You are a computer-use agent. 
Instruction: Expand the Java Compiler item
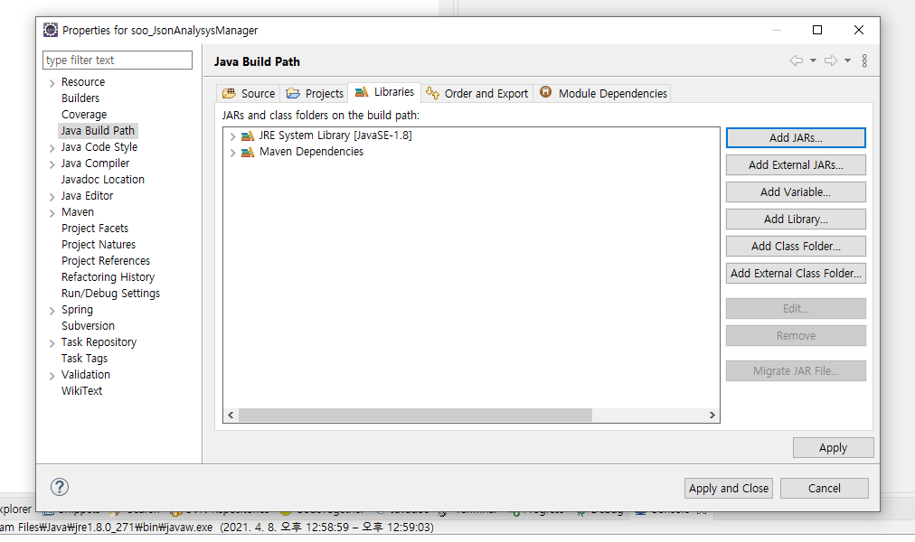(x=52, y=165)
